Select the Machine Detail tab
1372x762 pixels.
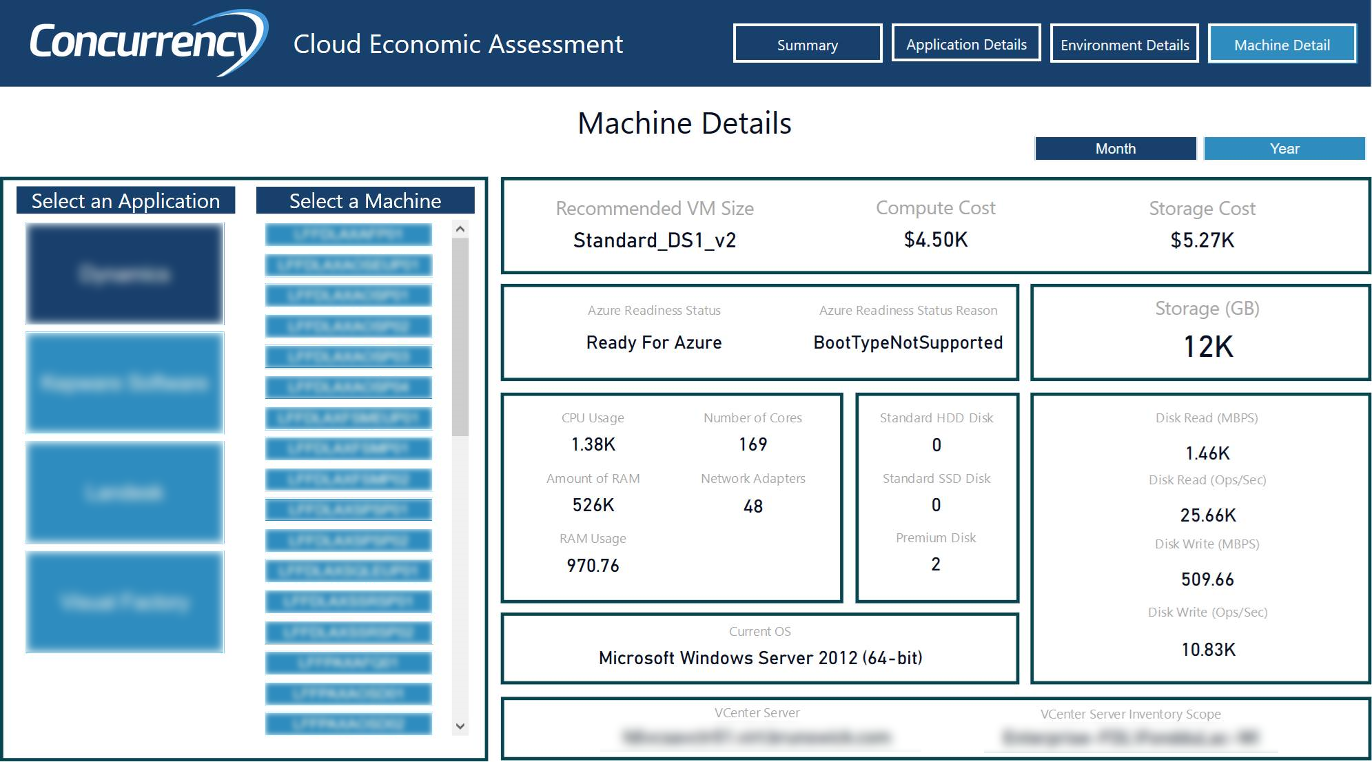[x=1282, y=44]
